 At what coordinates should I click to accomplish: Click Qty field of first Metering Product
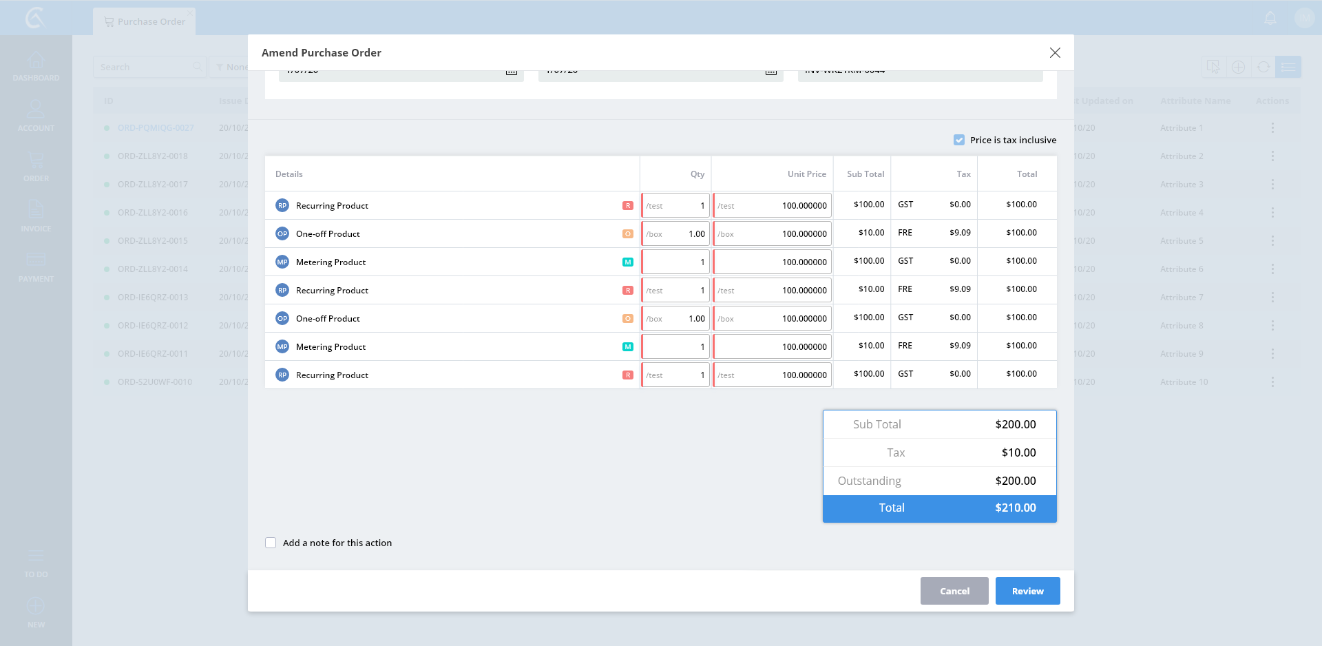click(675, 262)
